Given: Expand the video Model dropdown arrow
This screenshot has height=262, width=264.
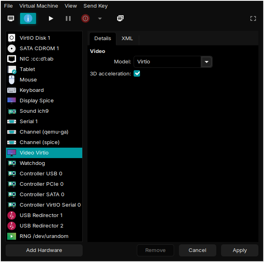Looking at the screenshot, I should coord(207,62).
